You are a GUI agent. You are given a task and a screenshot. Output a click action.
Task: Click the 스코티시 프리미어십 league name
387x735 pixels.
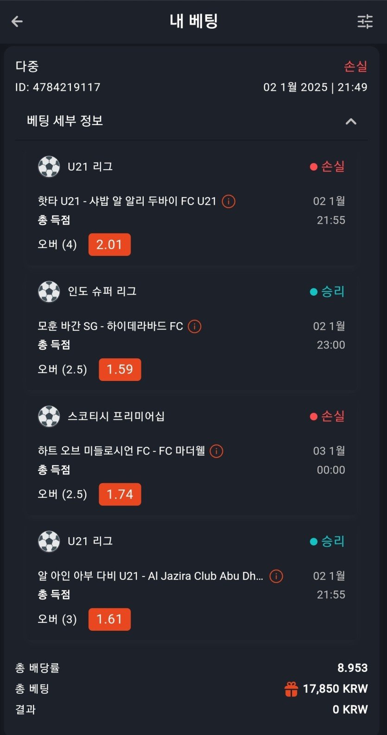tap(116, 416)
